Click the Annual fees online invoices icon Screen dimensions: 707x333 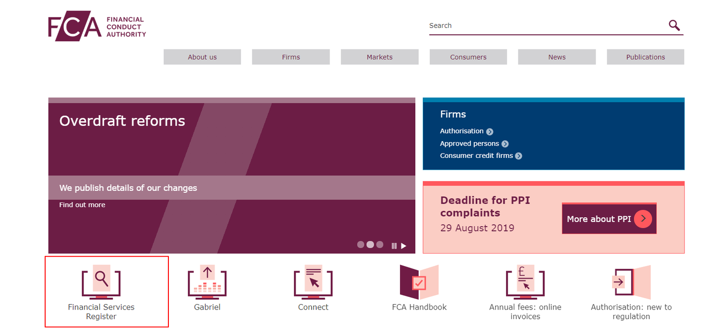pos(525,282)
